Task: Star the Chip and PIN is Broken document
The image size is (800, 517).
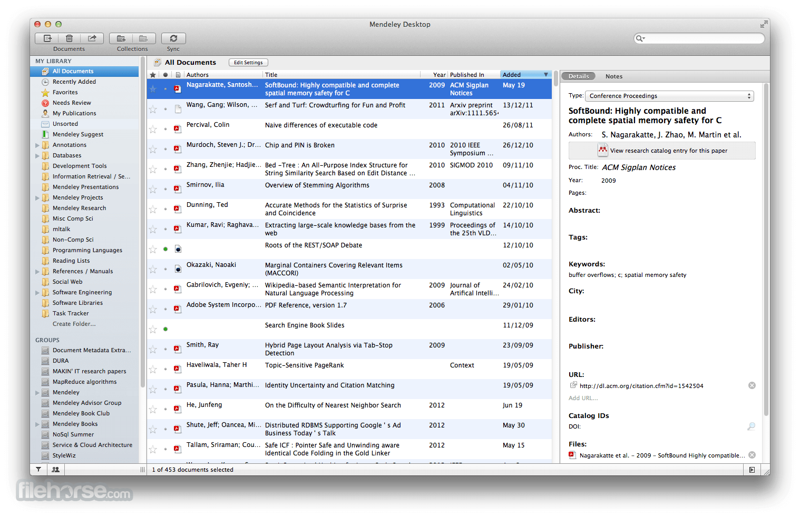Action: (153, 149)
